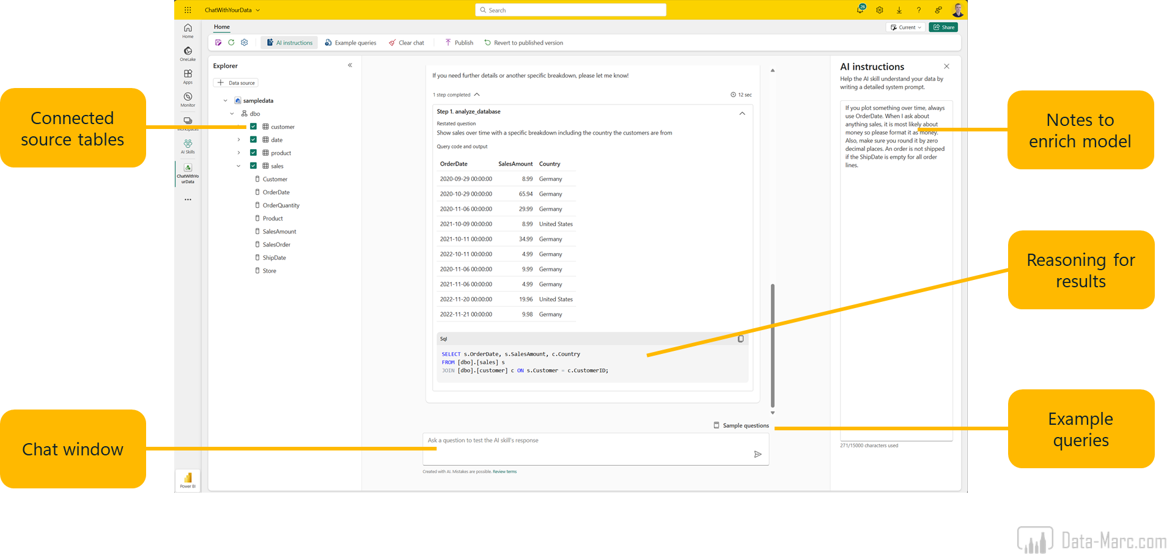Click the Monitor icon in the sidebar

click(x=188, y=99)
